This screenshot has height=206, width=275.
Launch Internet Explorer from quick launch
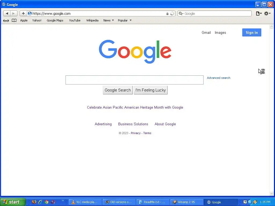click(40, 202)
